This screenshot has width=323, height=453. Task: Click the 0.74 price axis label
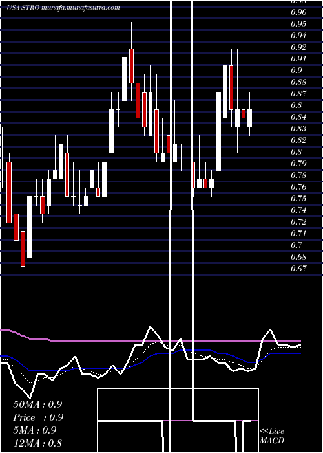(x=298, y=210)
